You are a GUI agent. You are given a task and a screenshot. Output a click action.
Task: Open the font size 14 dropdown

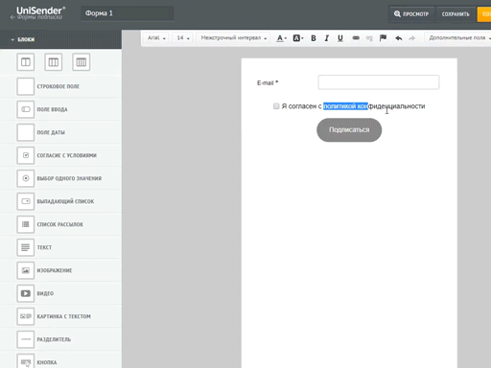coord(183,38)
